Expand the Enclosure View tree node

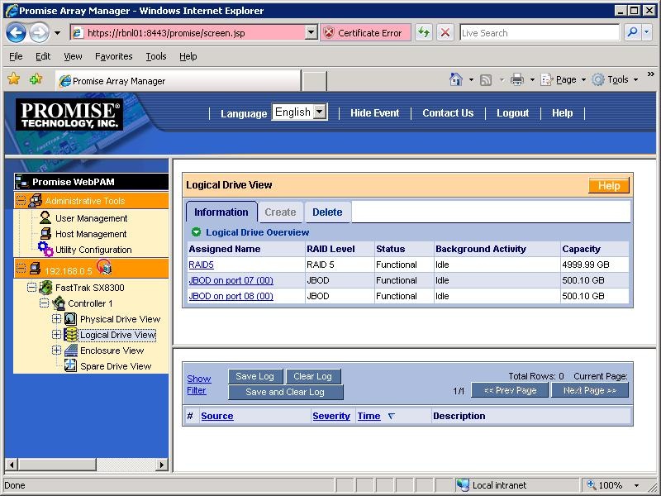(56, 351)
